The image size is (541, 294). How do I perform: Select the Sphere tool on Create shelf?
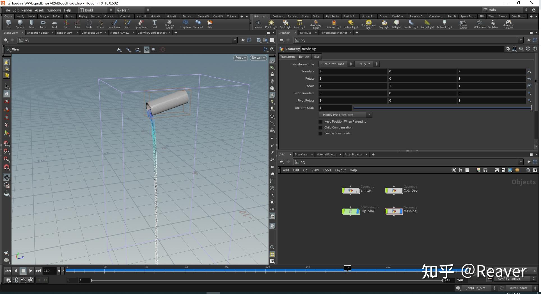[x=20, y=24]
